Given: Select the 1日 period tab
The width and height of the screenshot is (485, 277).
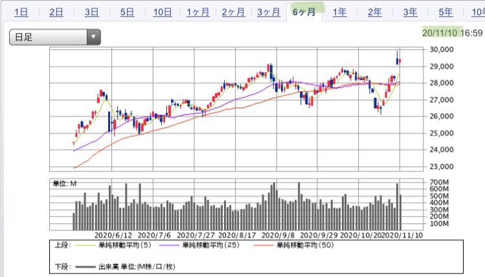Looking at the screenshot, I should click(21, 12).
